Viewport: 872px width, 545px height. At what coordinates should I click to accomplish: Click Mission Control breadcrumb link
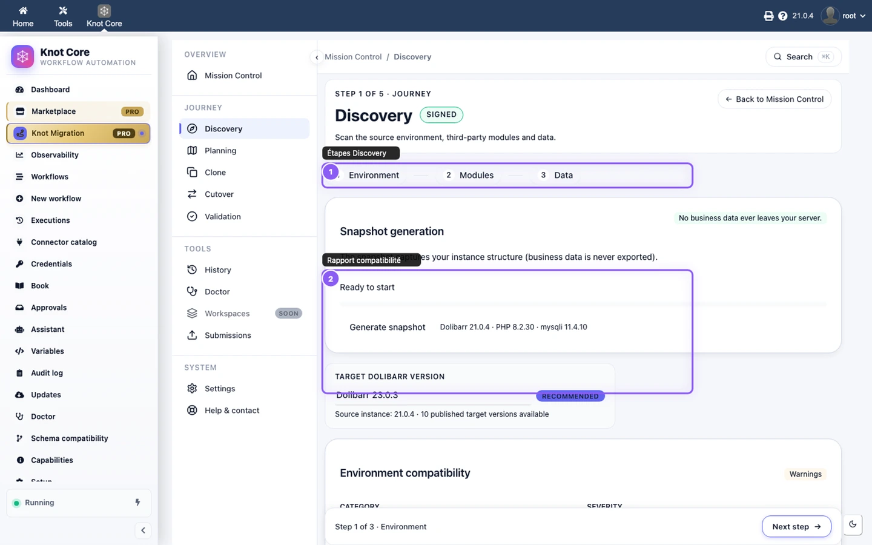pos(353,57)
